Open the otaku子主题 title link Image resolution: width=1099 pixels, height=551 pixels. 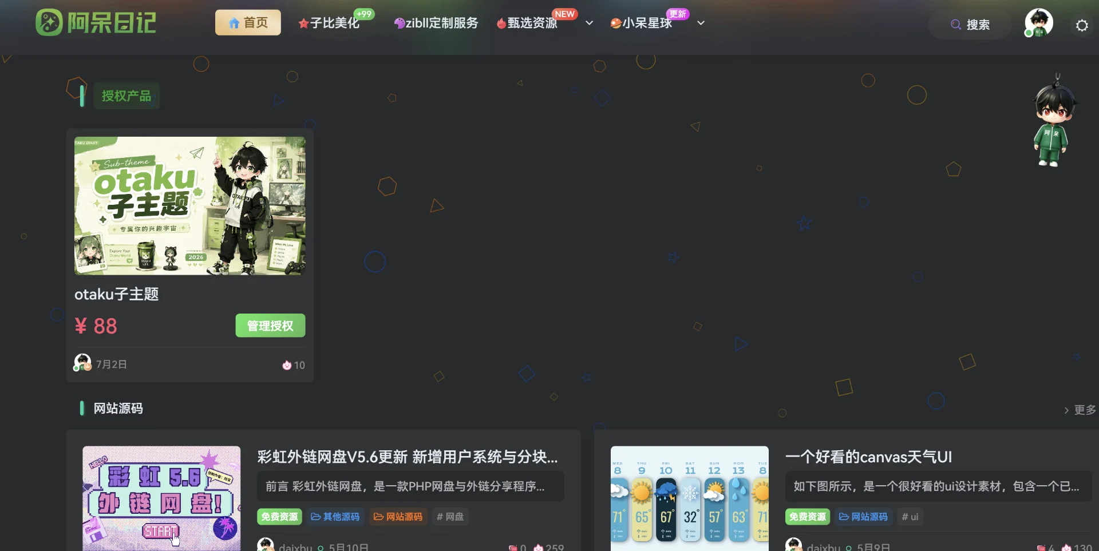coord(117,294)
